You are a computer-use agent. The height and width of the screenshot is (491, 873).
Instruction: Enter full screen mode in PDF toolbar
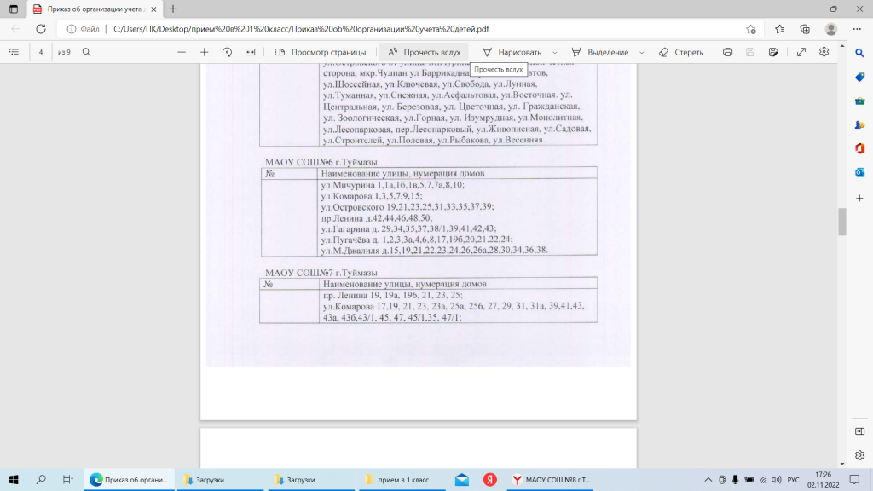tap(801, 52)
